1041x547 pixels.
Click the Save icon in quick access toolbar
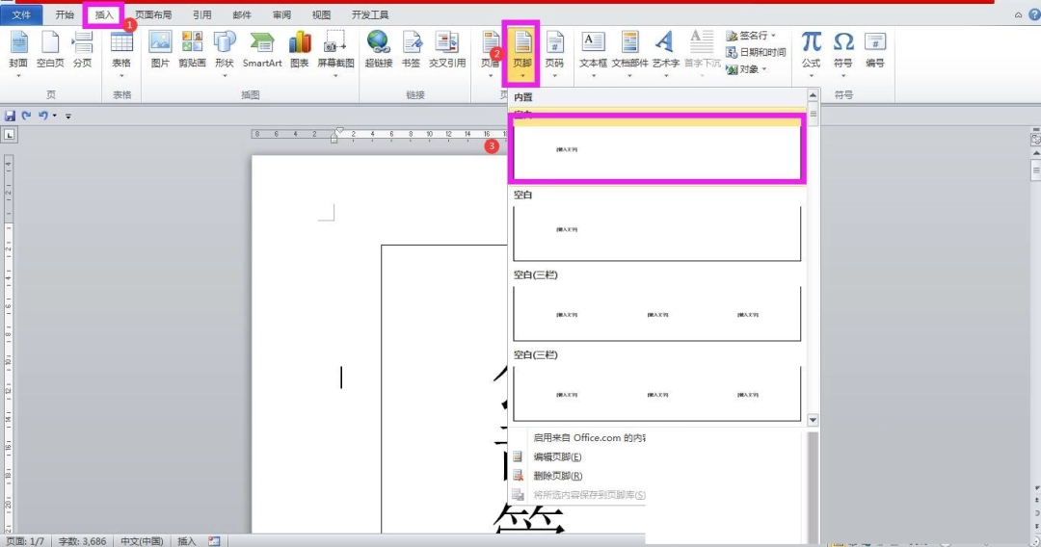coord(10,116)
